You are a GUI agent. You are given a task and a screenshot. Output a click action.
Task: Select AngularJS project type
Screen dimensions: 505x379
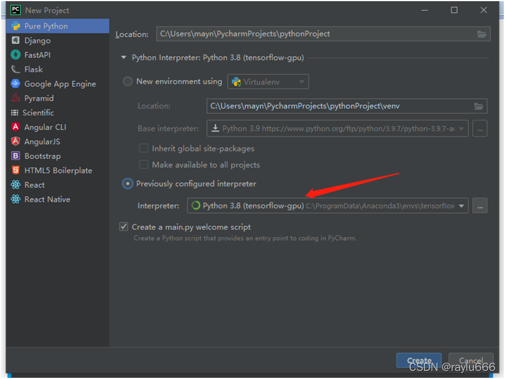(58, 142)
